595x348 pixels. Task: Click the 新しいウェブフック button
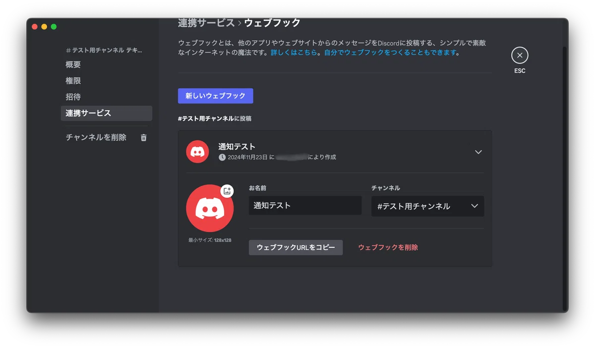pos(216,96)
